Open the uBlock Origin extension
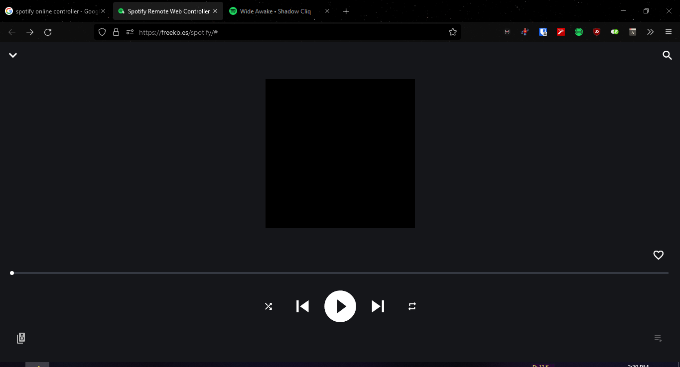 [x=597, y=32]
